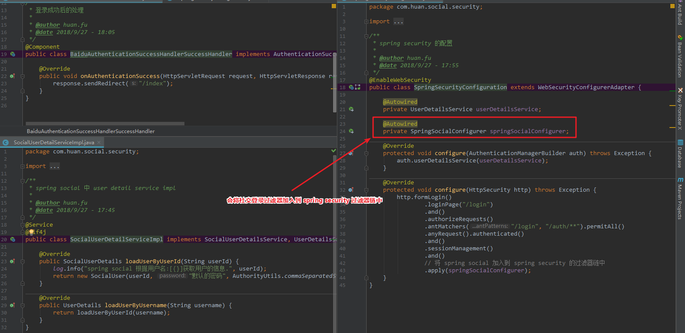Viewport: 685px width, 333px height.
Task: Click the UserDetailsService type in the right editor
Action: [x=442, y=109]
